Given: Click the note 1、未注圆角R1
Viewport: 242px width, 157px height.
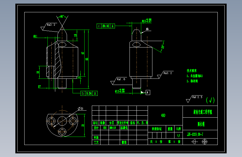Looking at the screenshot, I should tap(195, 76).
